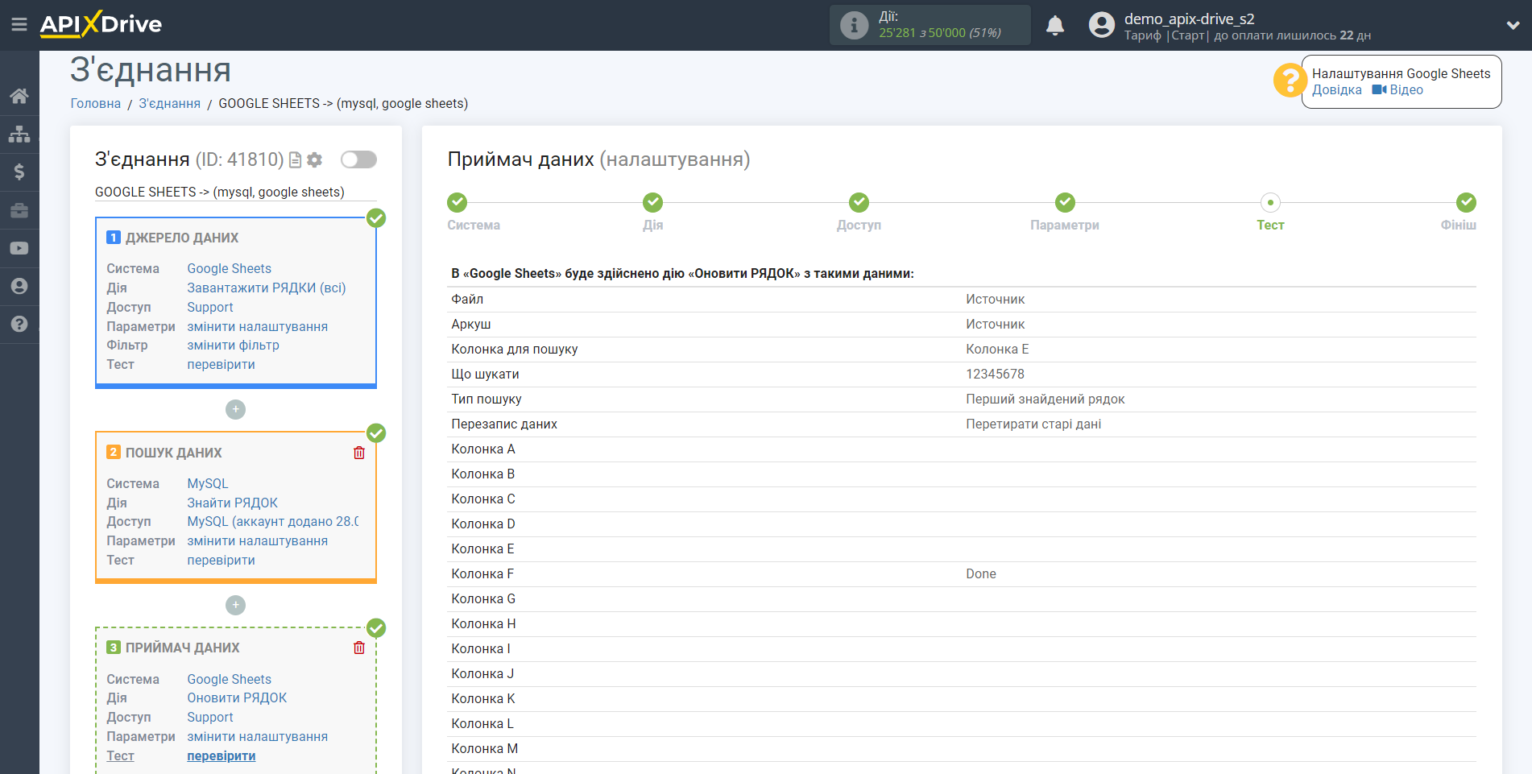Add step after ПОШУК ДАНИХ block
Image resolution: width=1532 pixels, height=774 pixels.
pyautogui.click(x=235, y=605)
